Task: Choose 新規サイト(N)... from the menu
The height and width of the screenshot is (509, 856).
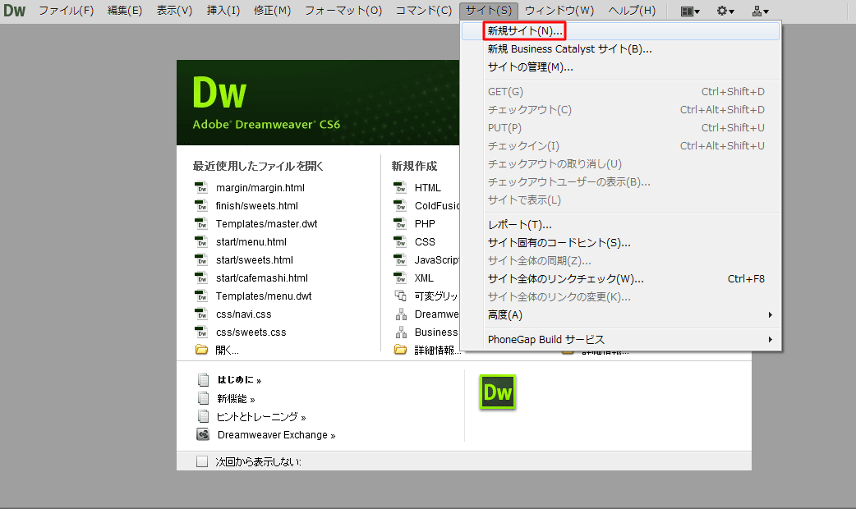Action: tap(622, 31)
